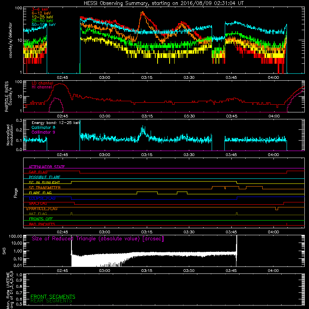Click the REAR SEGMENTS legend label
The image size is (309, 309).
tap(51, 301)
